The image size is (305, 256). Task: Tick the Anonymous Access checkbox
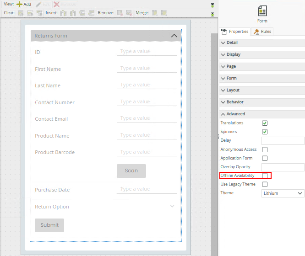[265, 149]
